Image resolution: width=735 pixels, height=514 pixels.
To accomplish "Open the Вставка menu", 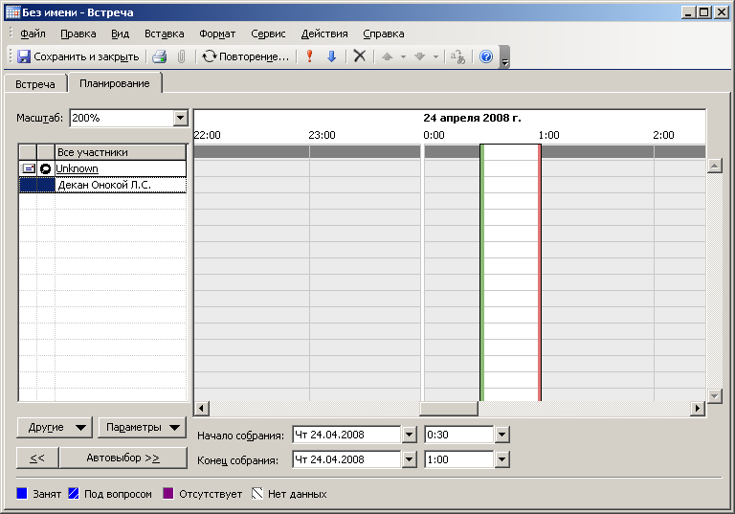I will pos(164,34).
